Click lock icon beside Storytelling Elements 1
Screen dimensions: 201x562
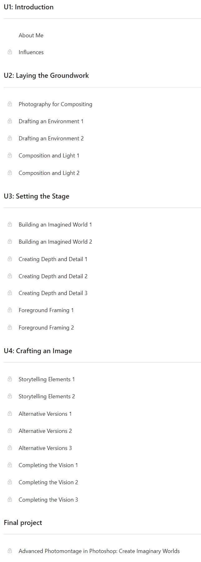coord(10,379)
